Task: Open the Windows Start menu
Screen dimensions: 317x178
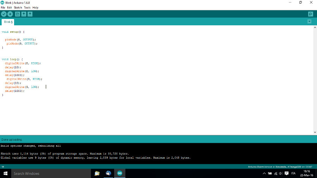Action: click(x=5, y=173)
